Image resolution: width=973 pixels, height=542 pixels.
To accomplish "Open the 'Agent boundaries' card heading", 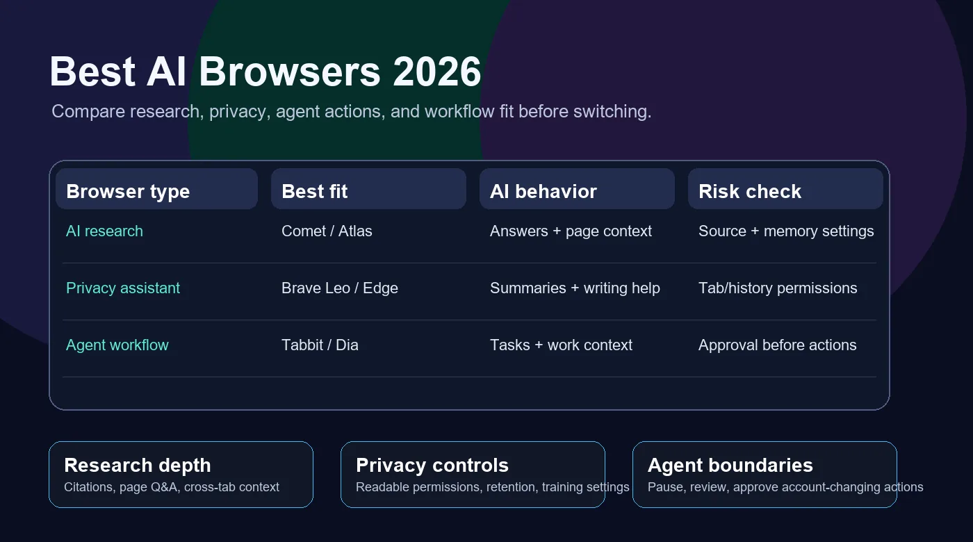I will click(730, 466).
